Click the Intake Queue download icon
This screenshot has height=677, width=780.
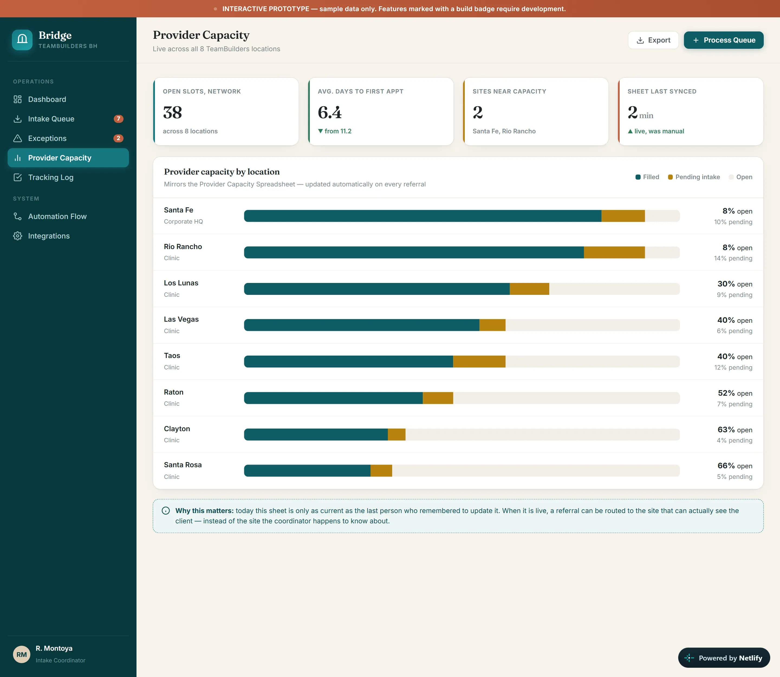tap(17, 119)
